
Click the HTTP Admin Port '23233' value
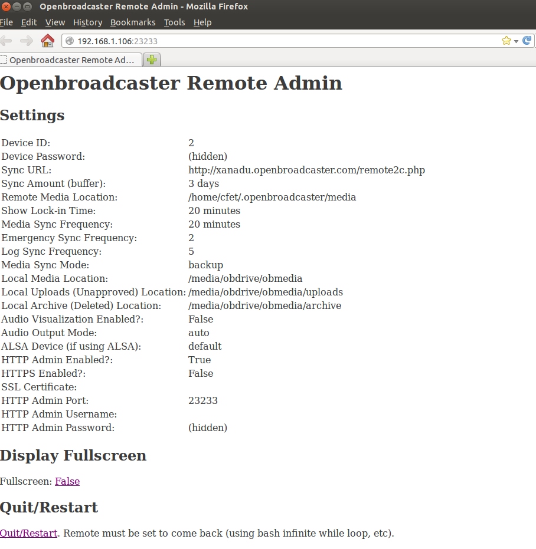click(203, 400)
